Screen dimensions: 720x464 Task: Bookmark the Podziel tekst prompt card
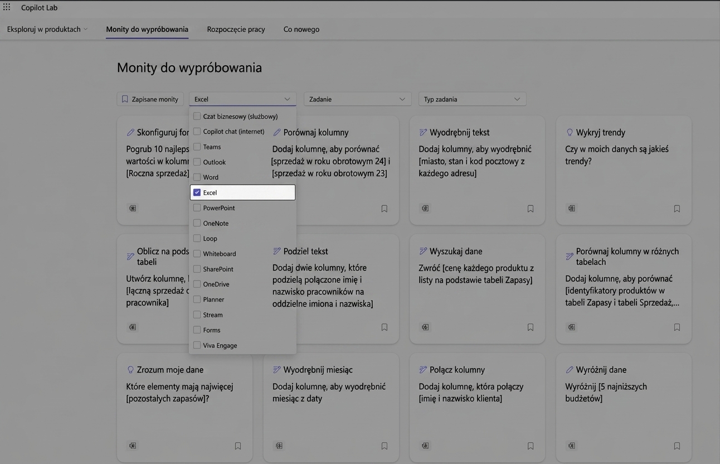384,327
